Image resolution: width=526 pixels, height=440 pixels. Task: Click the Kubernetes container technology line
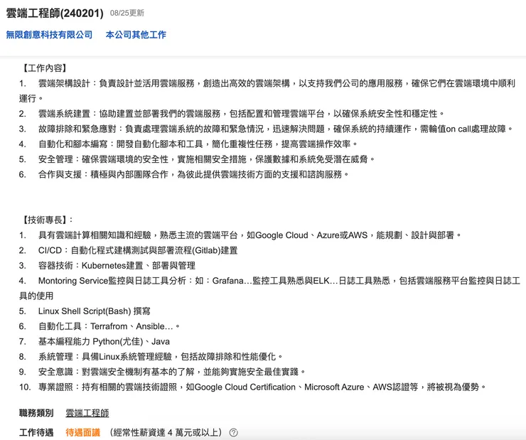tap(107, 266)
